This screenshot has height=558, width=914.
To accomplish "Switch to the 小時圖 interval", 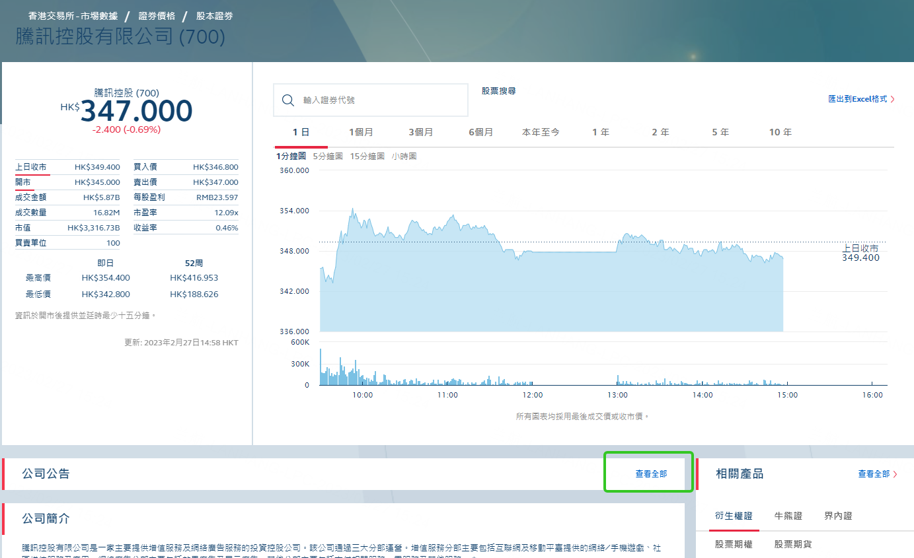I will [x=404, y=157].
